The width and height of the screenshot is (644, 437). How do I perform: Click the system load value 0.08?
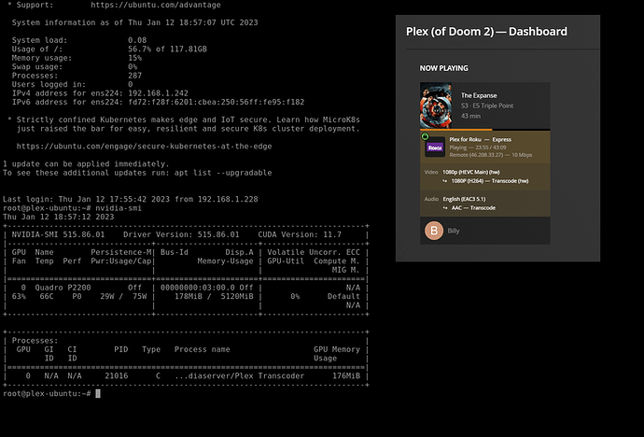(137, 40)
